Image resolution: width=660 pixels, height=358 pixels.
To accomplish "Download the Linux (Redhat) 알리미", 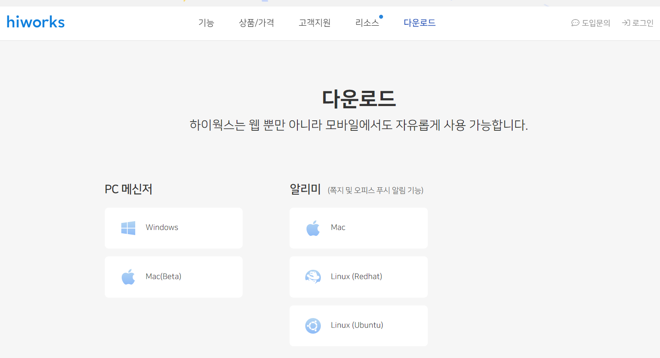I will [x=359, y=277].
